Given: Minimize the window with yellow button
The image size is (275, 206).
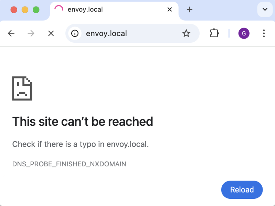Looking at the screenshot, I should (x=25, y=10).
